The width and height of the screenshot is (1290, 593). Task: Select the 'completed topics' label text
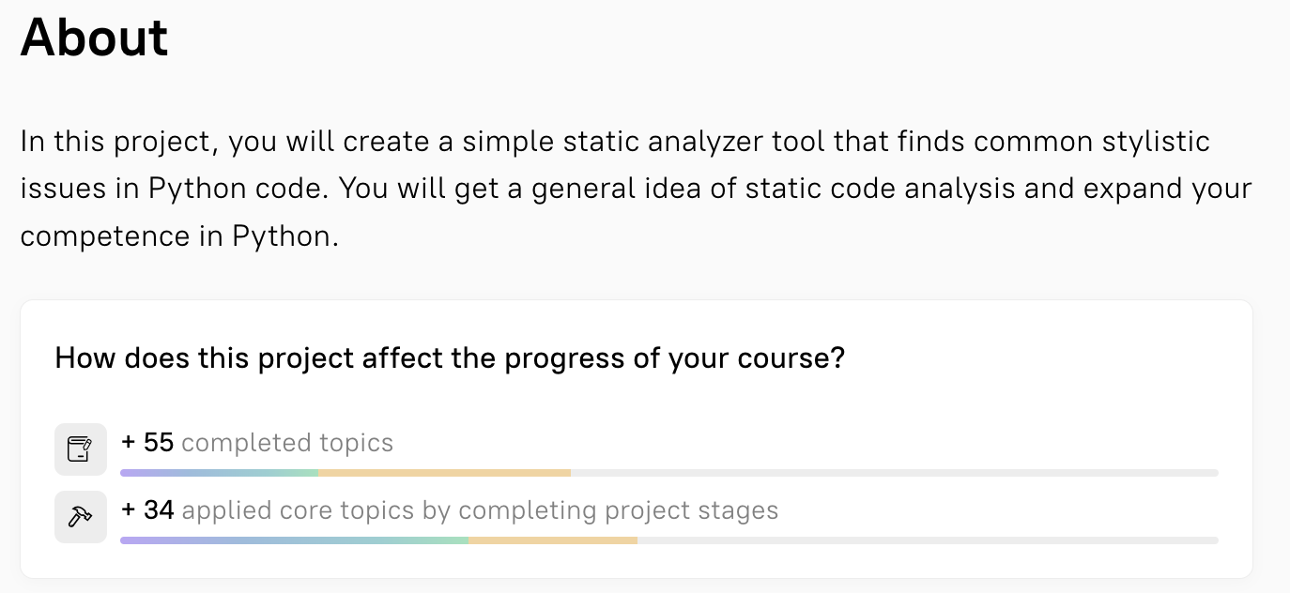287,443
